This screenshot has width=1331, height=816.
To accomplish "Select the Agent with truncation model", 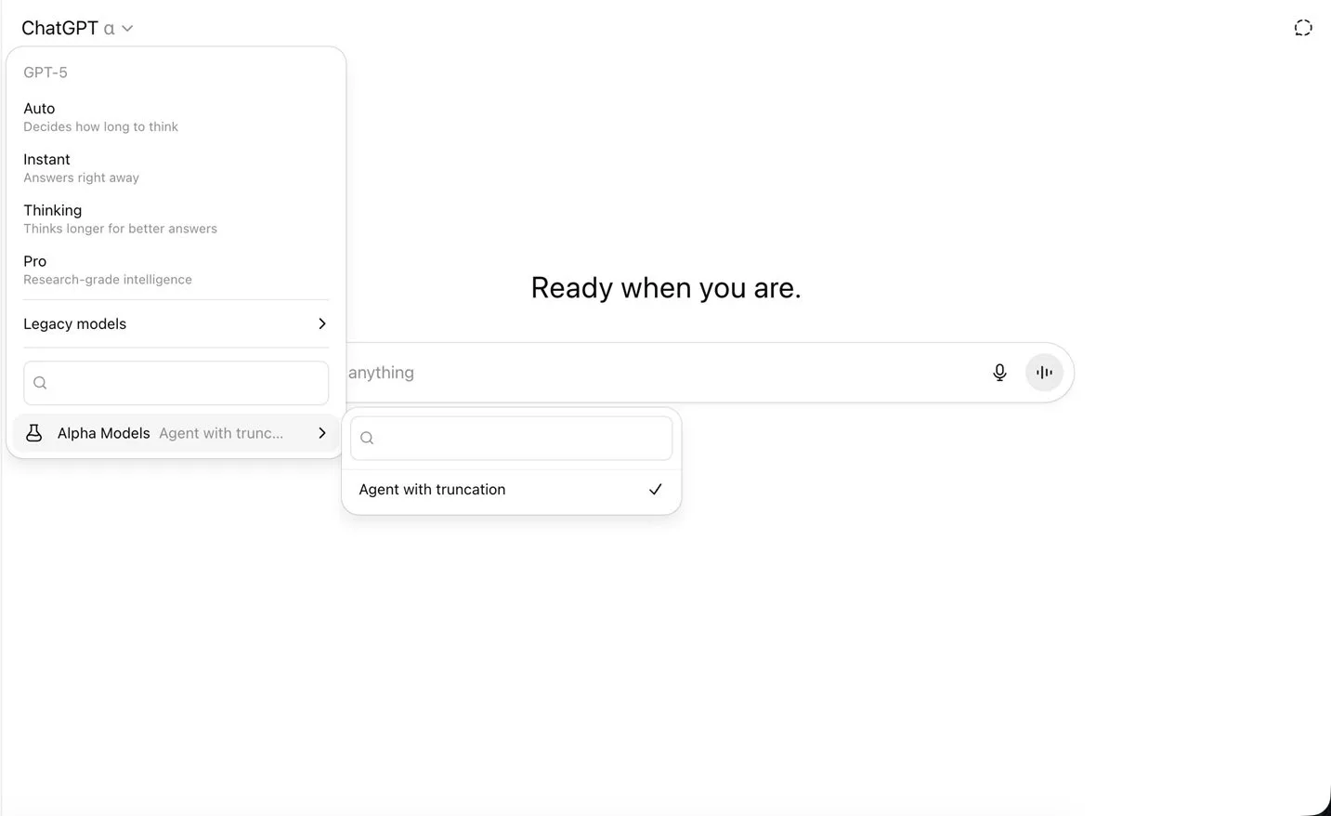I will [511, 490].
